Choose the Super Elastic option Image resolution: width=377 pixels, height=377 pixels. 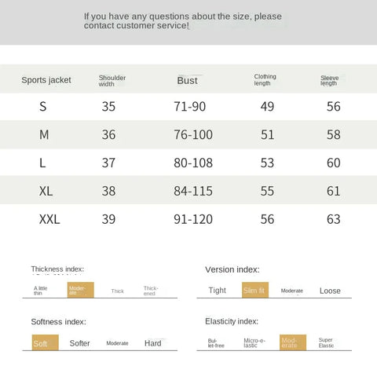click(x=326, y=342)
